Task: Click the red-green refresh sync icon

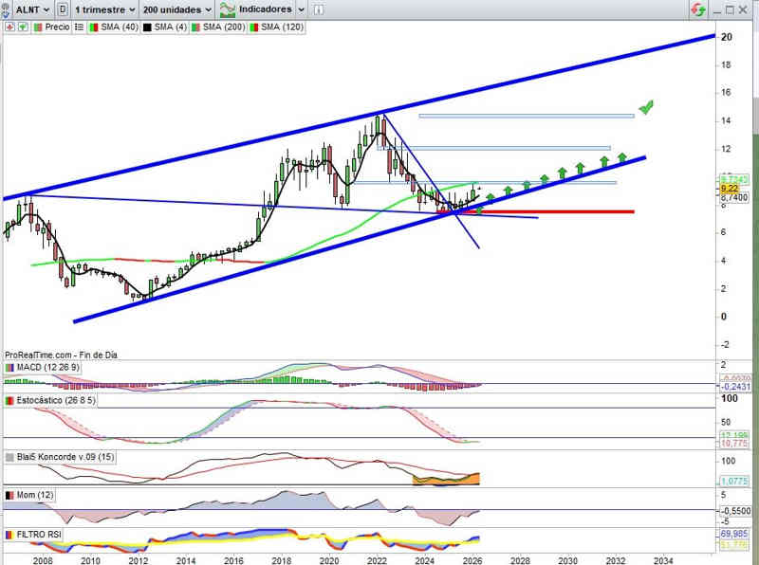Action: [697, 9]
